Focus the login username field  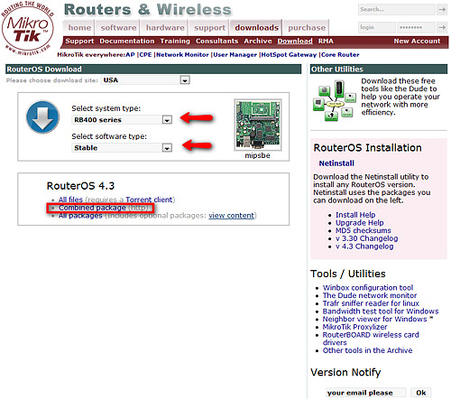[x=377, y=27]
